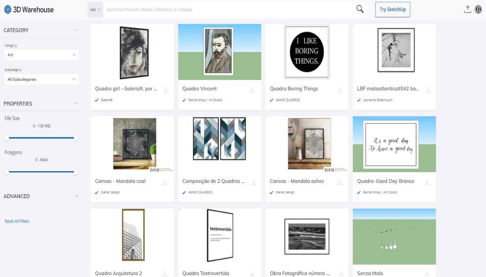486x277 pixels.
Task: Click Polygons slider minimum handle
Action: (x=6, y=172)
